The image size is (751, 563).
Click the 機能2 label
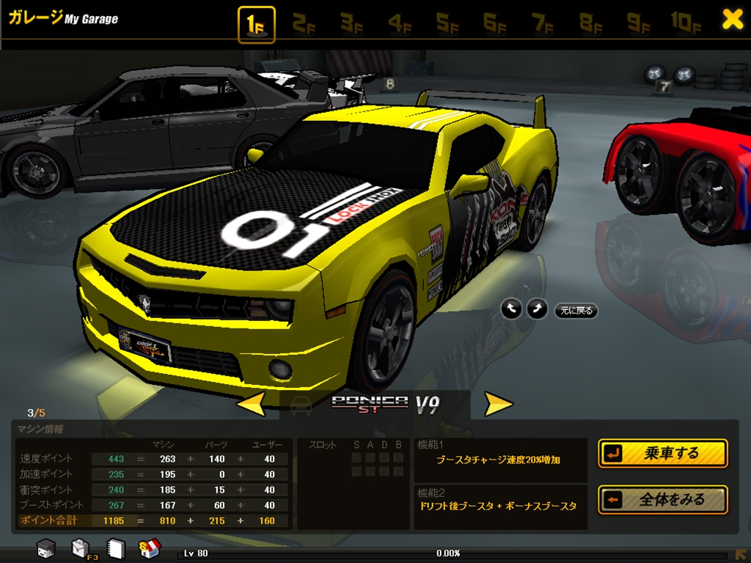[431, 493]
